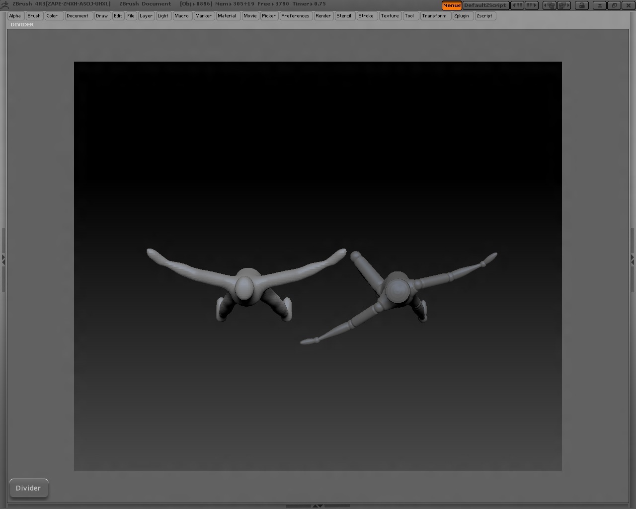This screenshot has width=636, height=509.
Task: Open the Brush menu
Action: (34, 16)
